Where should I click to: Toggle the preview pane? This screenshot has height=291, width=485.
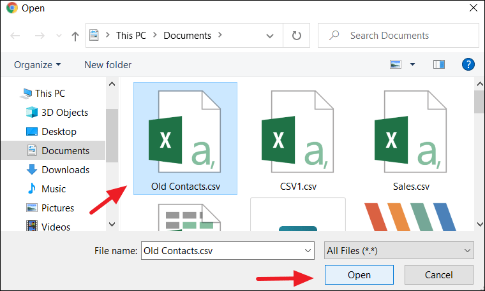pos(439,64)
